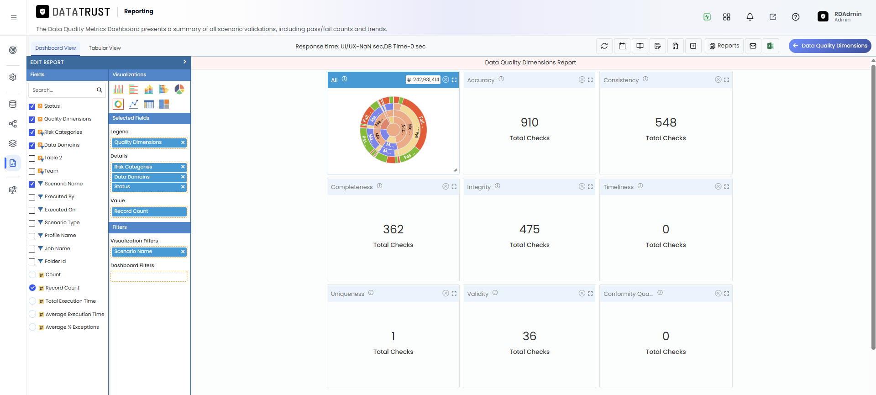Remove Risk Categories from Details fields

183,167
